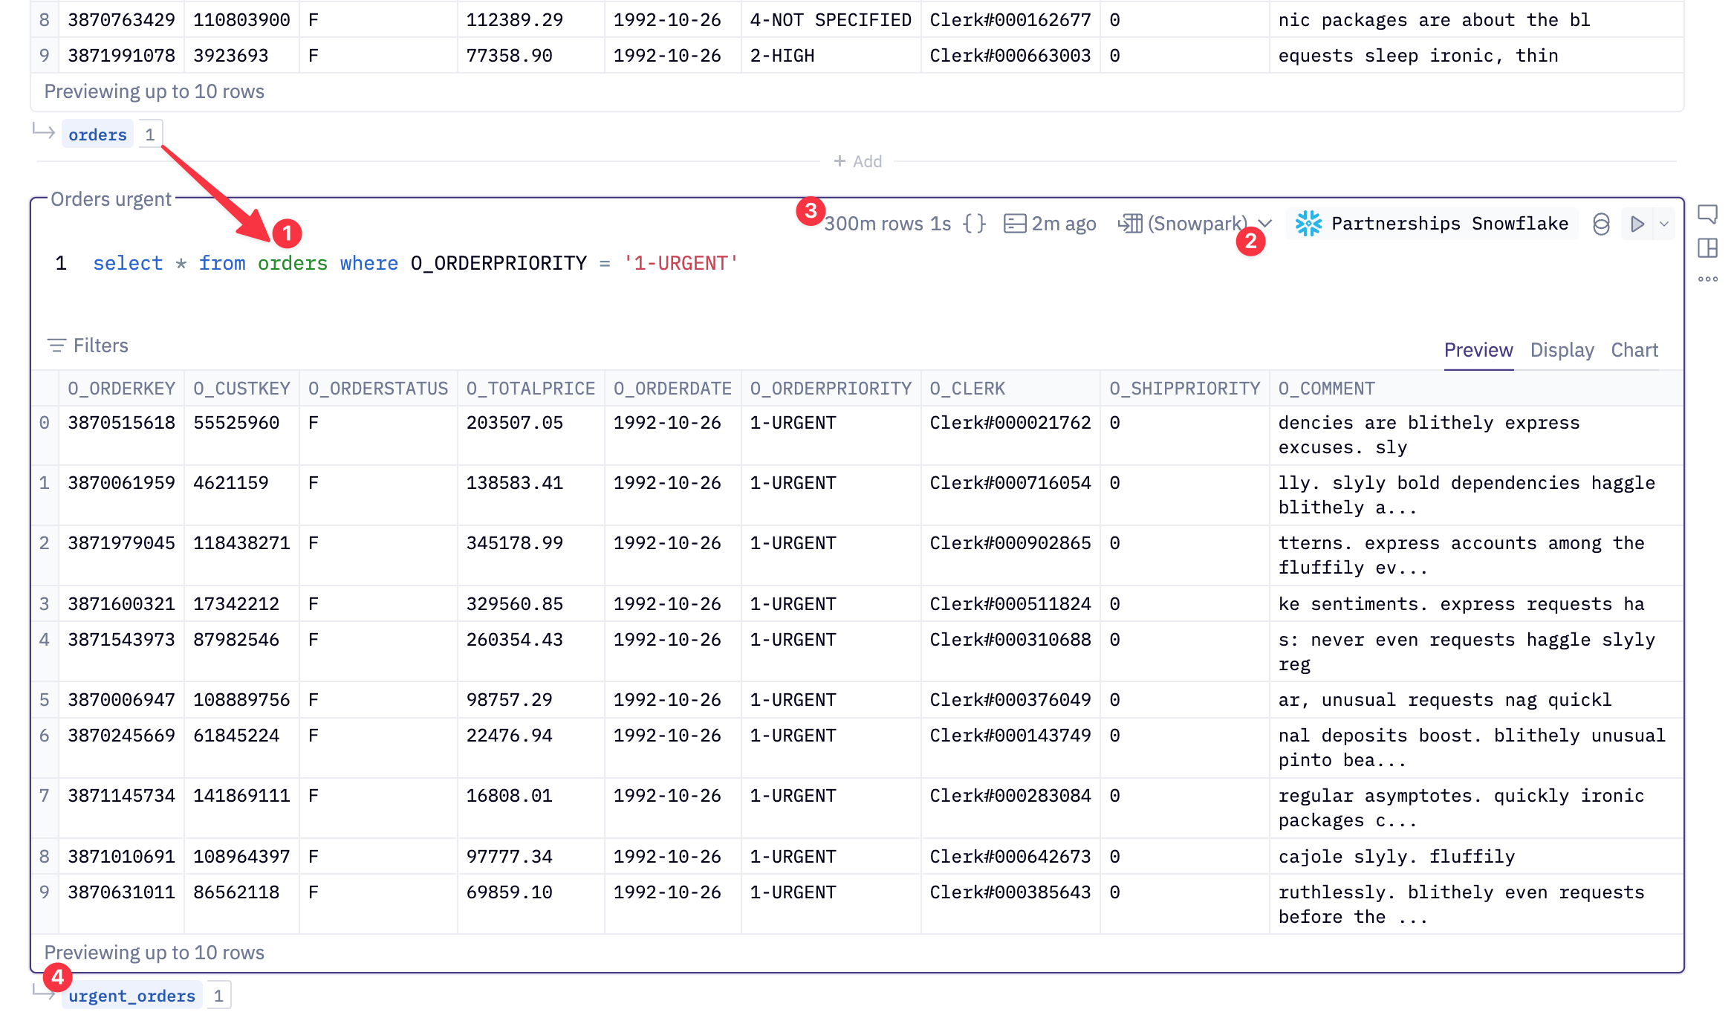1734x1015 pixels.
Task: Click the run cell play icon
Action: (1637, 224)
